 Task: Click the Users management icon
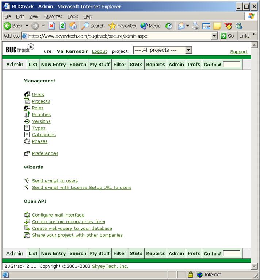pyautogui.click(x=27, y=94)
